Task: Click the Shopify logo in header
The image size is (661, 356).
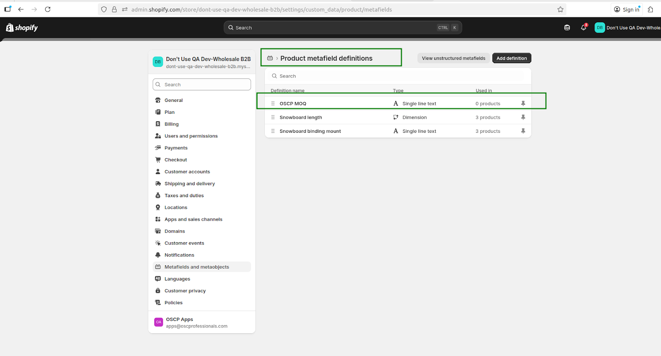Action: (x=22, y=28)
